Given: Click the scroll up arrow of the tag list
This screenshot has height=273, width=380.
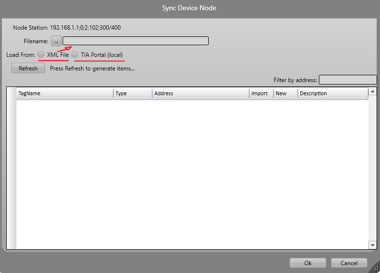Looking at the screenshot, I should [x=373, y=91].
